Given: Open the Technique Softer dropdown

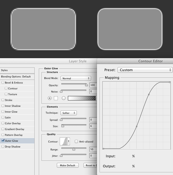Looking at the screenshot, I should click(69, 113).
